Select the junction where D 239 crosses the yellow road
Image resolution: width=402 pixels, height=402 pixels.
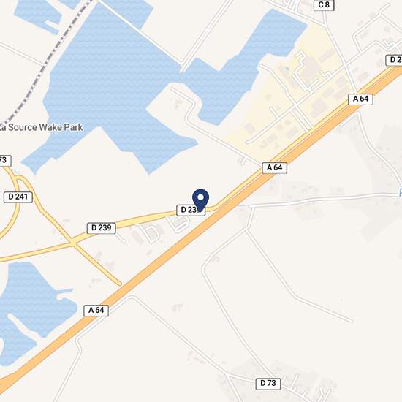click(73, 242)
